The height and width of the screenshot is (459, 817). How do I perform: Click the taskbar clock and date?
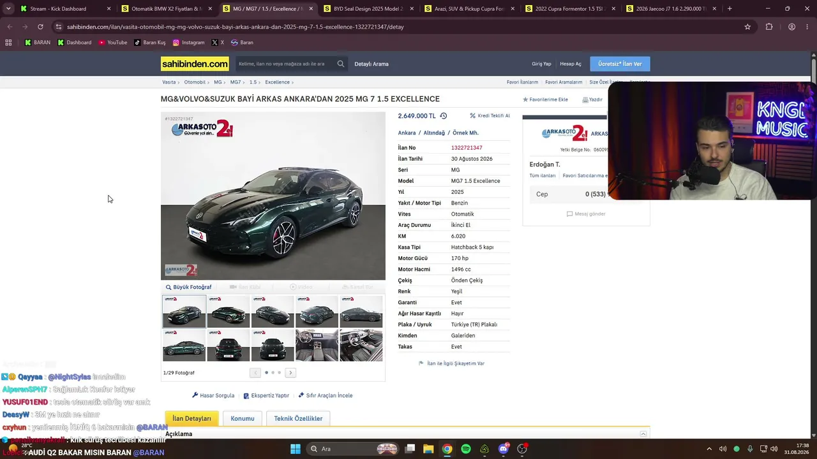[798, 449]
